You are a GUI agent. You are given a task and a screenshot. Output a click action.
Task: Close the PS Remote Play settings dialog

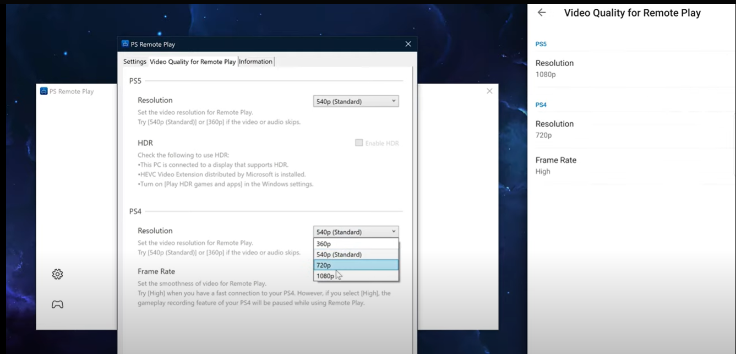point(408,44)
